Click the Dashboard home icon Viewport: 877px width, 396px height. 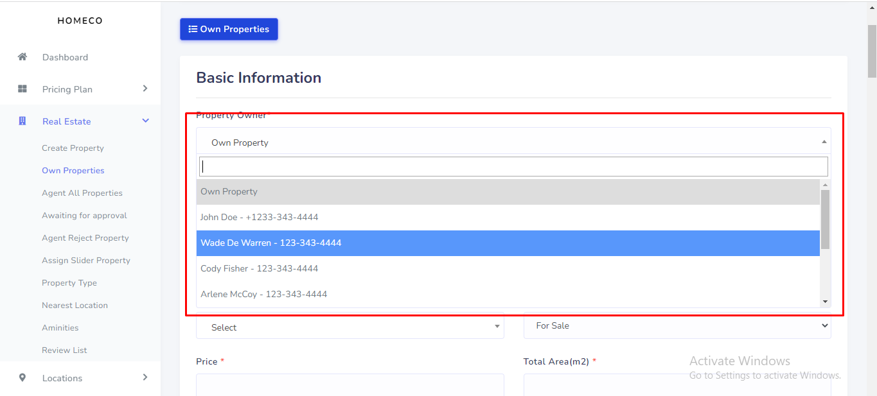tap(22, 57)
